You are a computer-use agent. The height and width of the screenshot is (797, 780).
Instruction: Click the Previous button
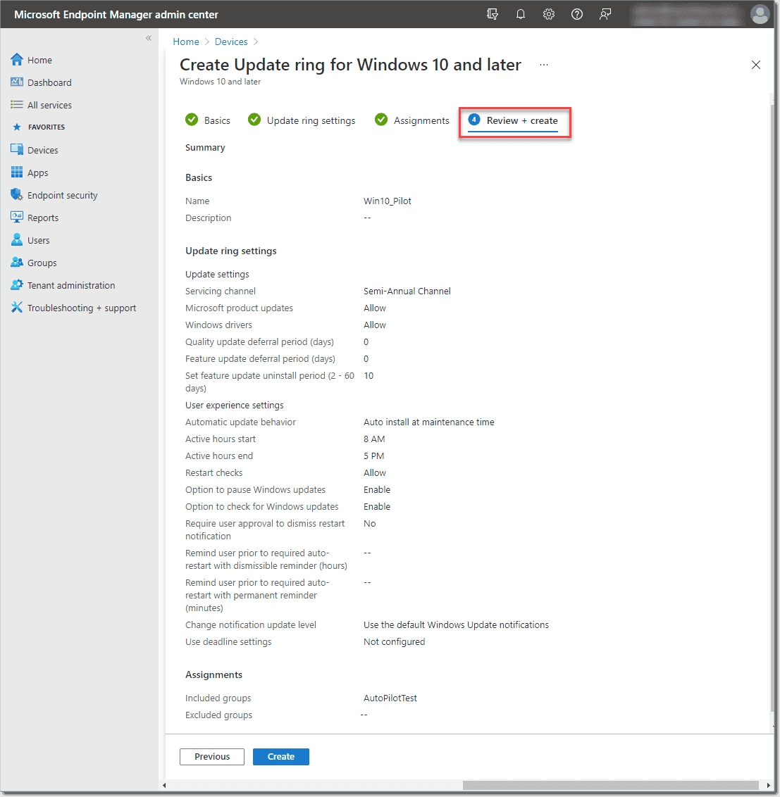(212, 756)
